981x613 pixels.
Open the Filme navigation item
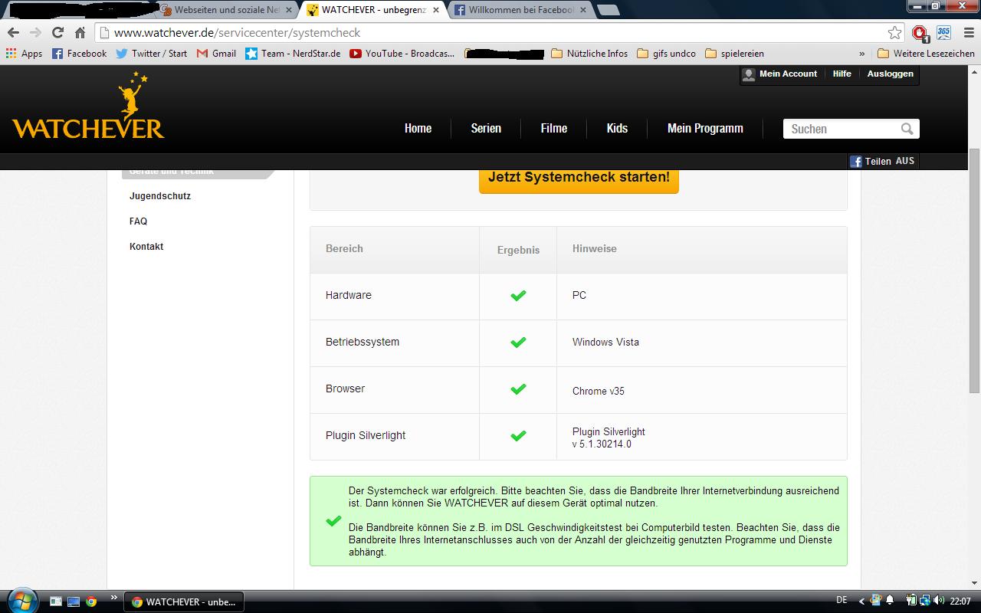[x=554, y=129]
